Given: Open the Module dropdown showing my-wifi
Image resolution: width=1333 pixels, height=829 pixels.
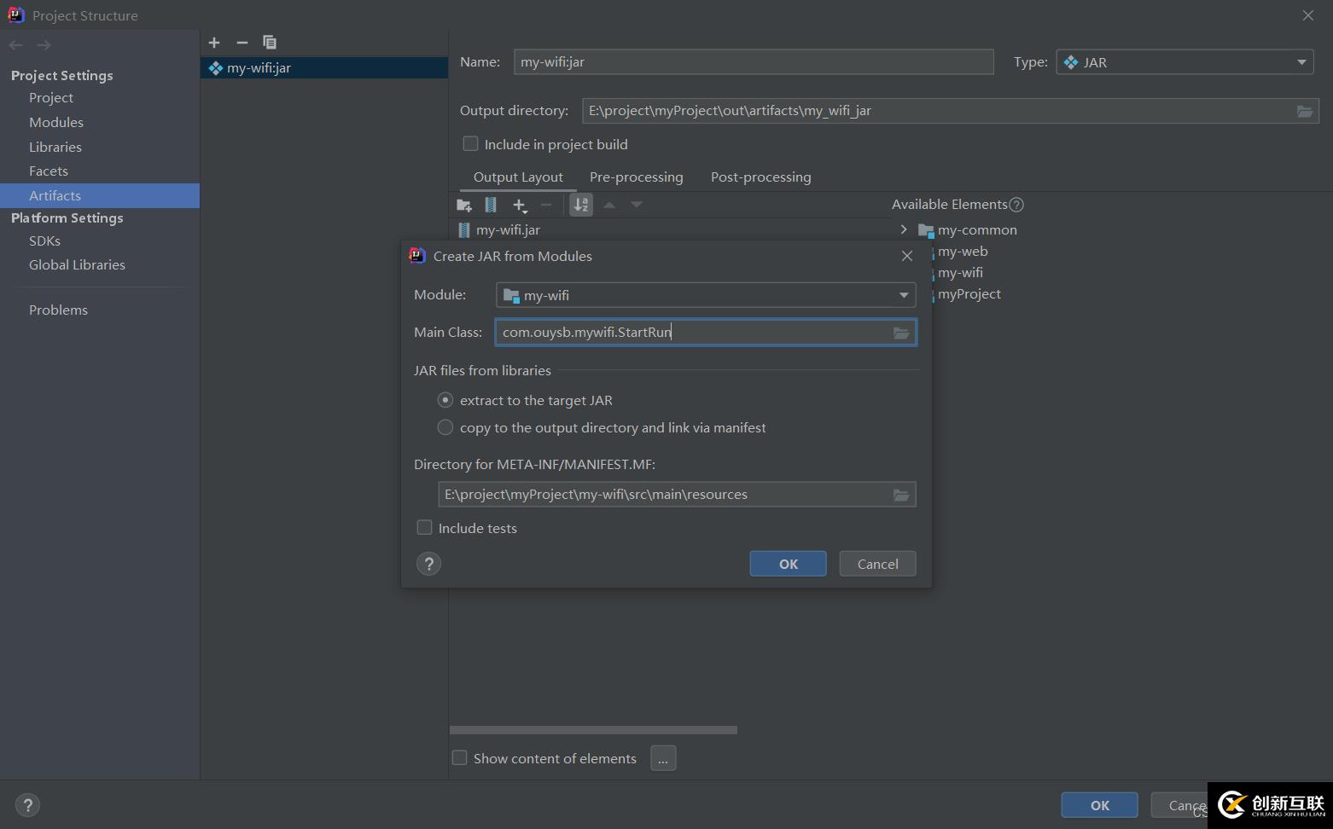Looking at the screenshot, I should [705, 295].
